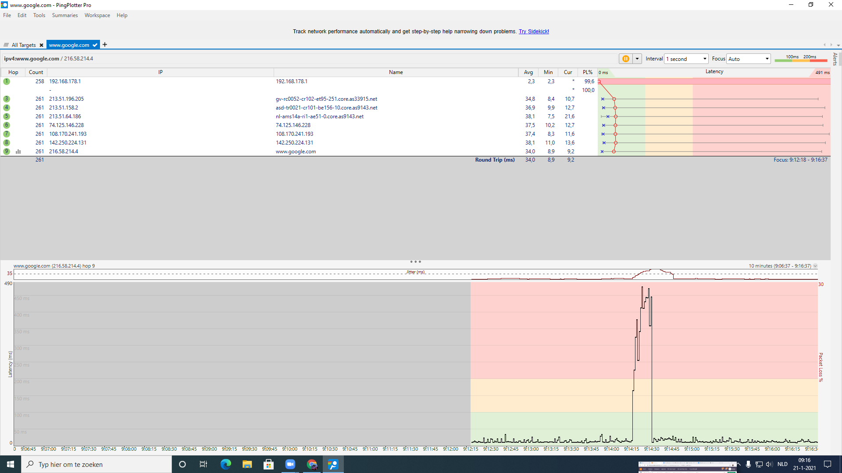Open the Edit menu

(x=22, y=15)
